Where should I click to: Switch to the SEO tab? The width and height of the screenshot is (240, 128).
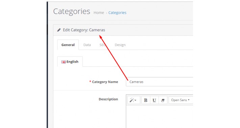102,45
